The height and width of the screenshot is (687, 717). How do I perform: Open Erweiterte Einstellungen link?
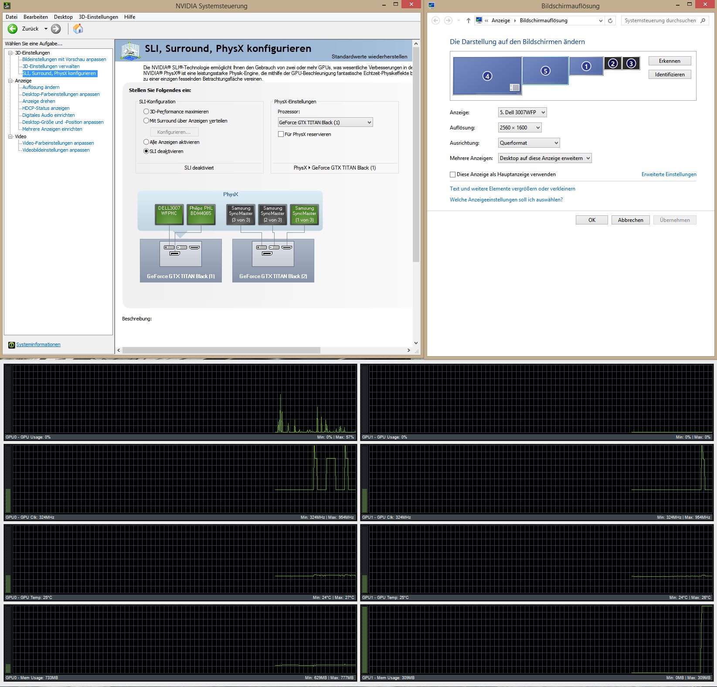(669, 174)
